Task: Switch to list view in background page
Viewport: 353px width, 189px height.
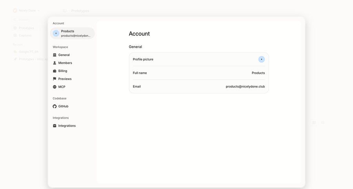Action: [323, 123]
